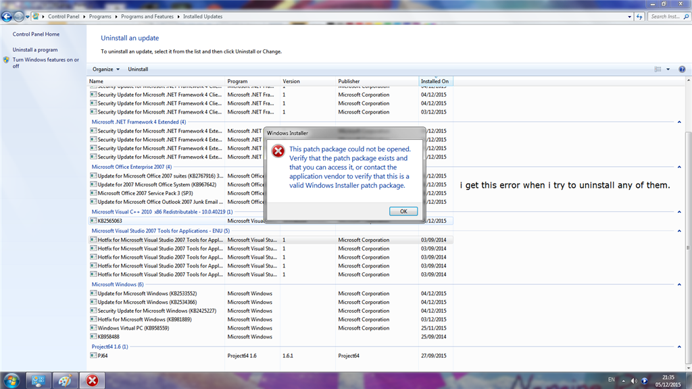Open the red X error taskbar icon

92,381
